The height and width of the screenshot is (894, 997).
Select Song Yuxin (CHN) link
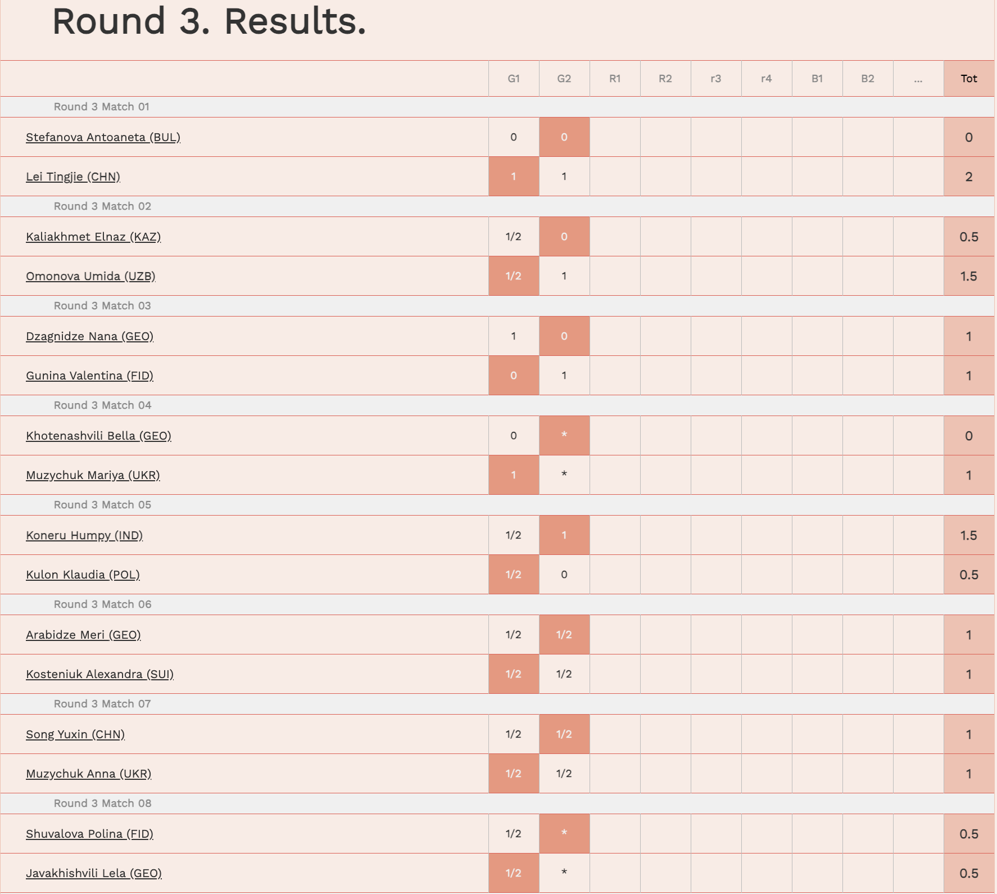click(75, 734)
